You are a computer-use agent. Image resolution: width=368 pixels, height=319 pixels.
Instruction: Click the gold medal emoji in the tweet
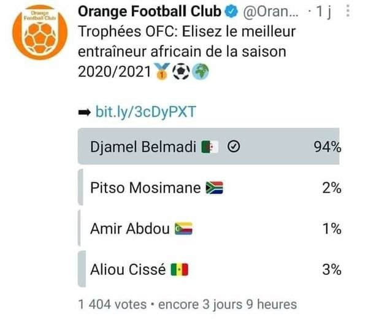162,71
